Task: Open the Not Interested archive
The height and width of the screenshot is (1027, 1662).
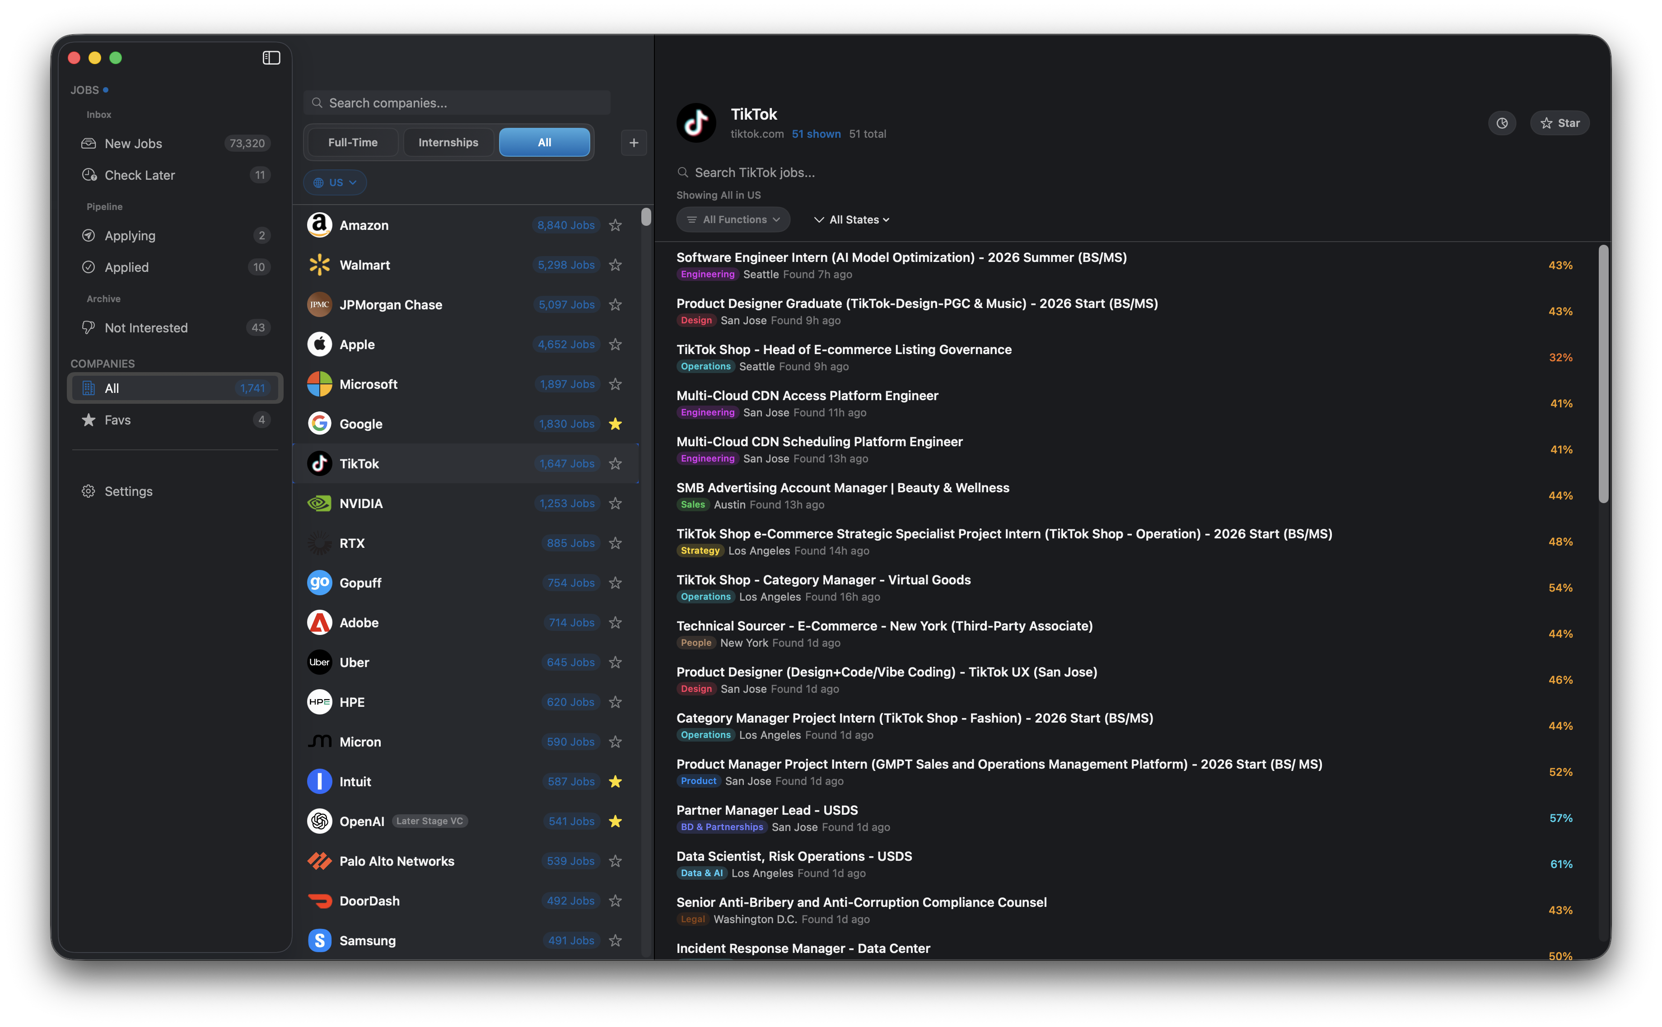Action: (175, 327)
